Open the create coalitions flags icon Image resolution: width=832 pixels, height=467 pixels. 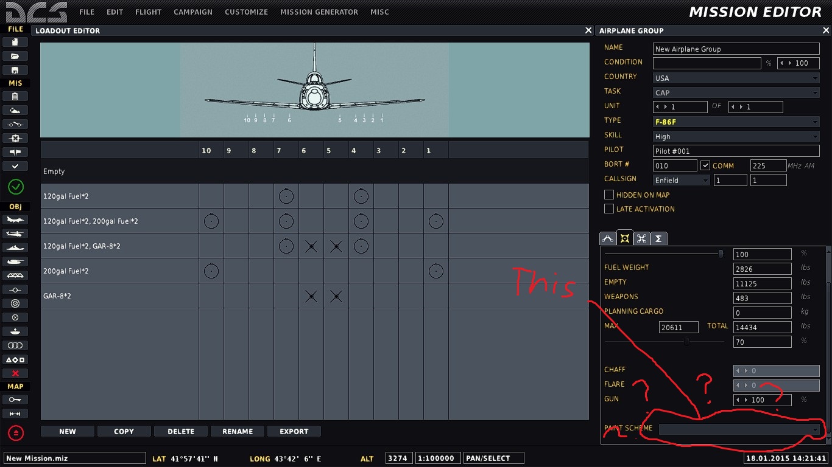[x=15, y=152]
